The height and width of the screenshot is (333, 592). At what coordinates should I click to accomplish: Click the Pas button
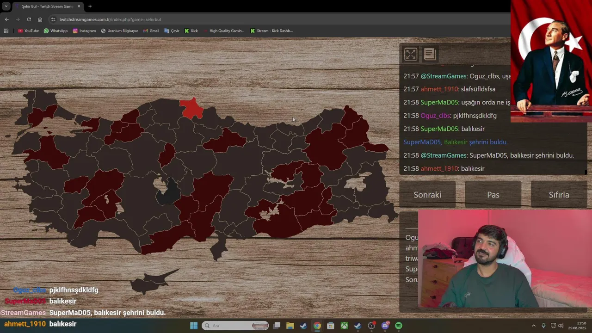tap(493, 195)
